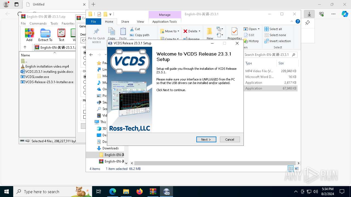Click Cut in the Explorer ribbon
This screenshot has width=351, height=197.
coord(135,29)
